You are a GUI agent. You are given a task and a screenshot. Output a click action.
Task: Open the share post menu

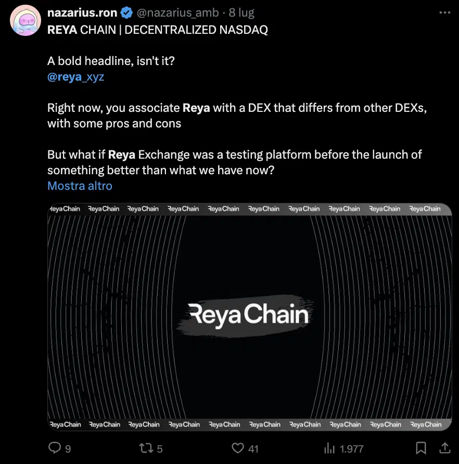point(445,448)
